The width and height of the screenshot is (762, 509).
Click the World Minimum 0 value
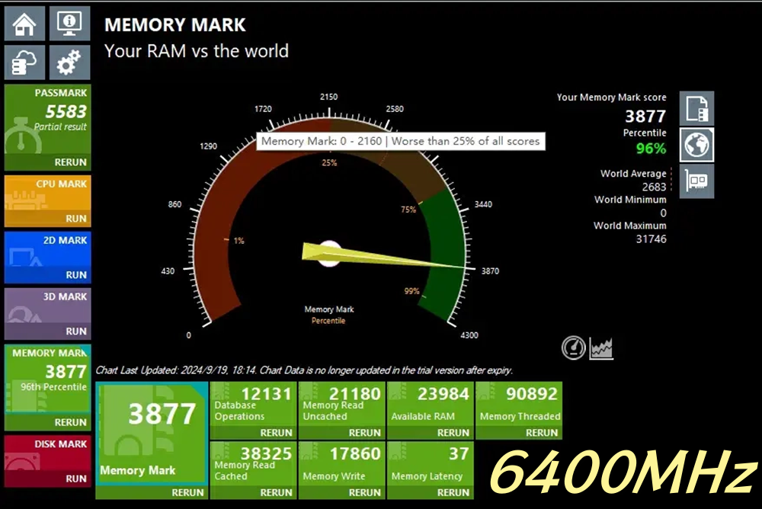[664, 213]
